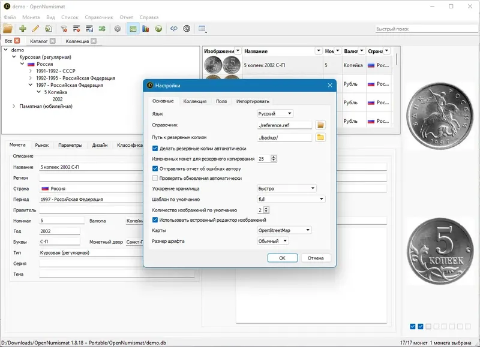Open the Отчет menu
Screen dimensions: 480x347
pos(126,17)
